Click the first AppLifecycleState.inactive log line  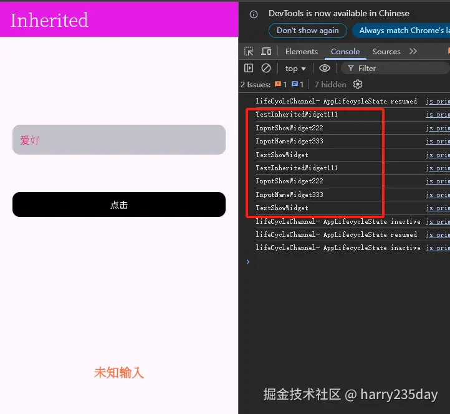tap(338, 221)
